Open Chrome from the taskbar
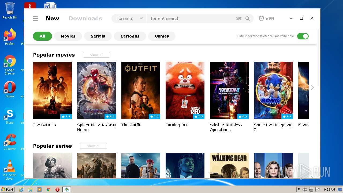The image size is (343, 193). (x=48, y=190)
